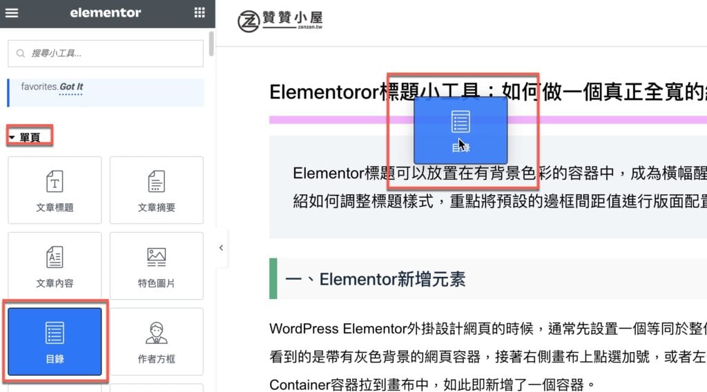Select the 文章內容 widget
The width and height of the screenshot is (707, 392).
[55, 265]
